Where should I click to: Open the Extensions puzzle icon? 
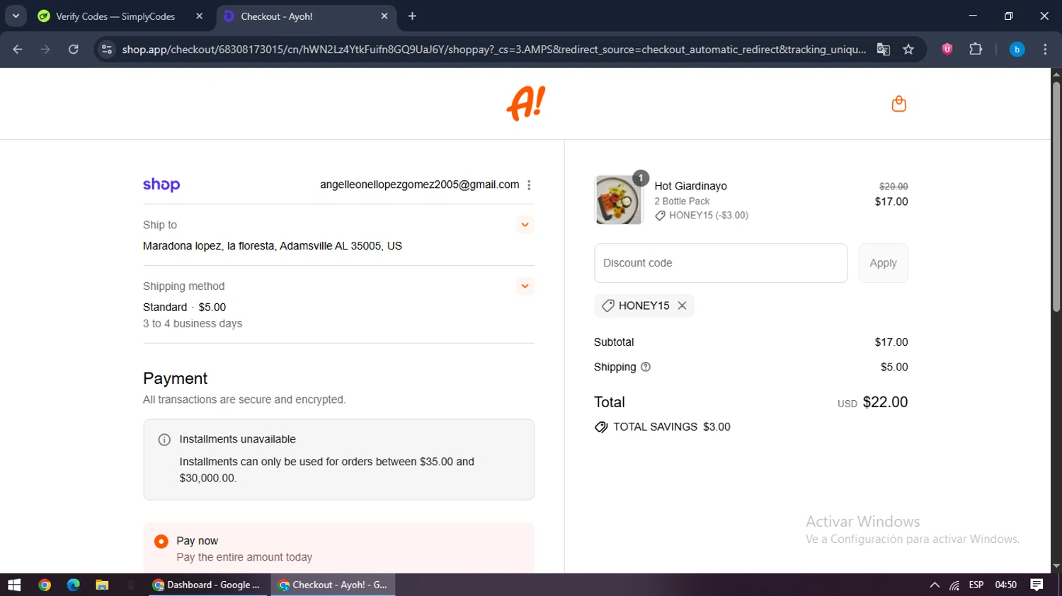976,49
